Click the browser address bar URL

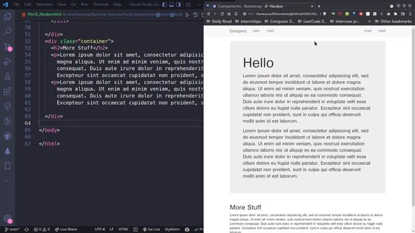[287, 14]
